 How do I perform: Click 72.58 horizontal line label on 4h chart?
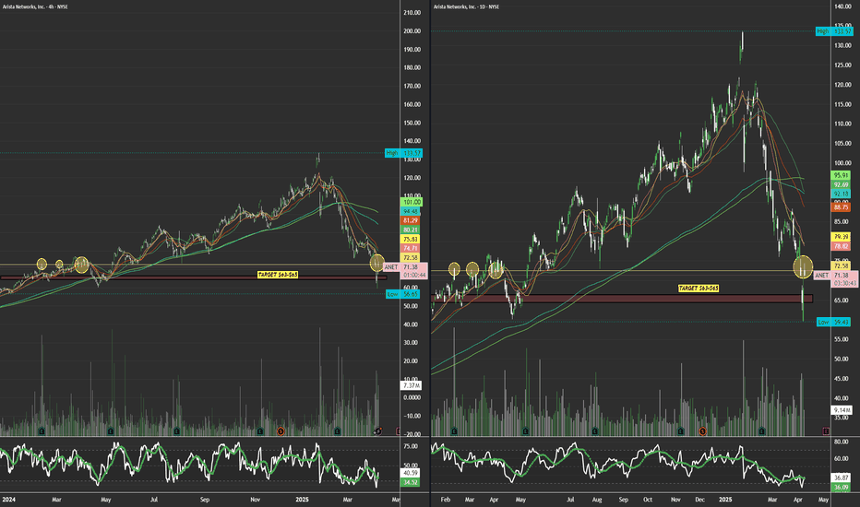point(412,257)
